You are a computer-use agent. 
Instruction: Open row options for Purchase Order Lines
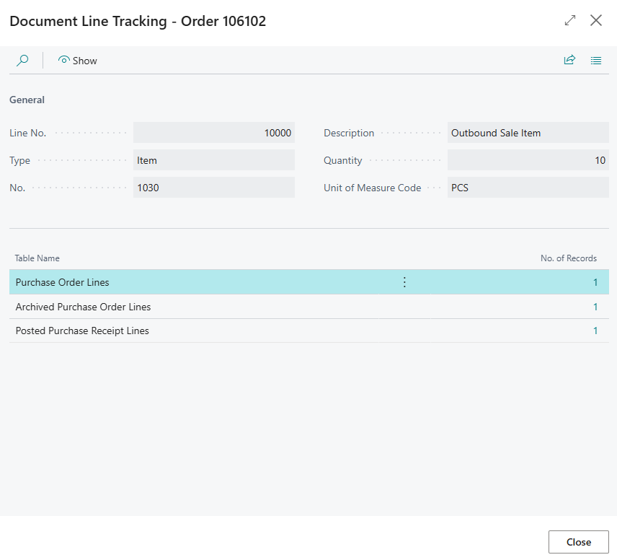(x=404, y=282)
